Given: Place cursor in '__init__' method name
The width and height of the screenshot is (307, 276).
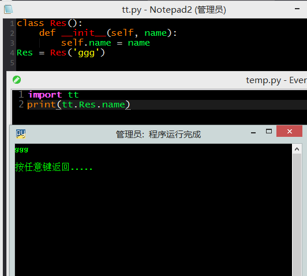Looking at the screenshot, I should click(84, 33).
